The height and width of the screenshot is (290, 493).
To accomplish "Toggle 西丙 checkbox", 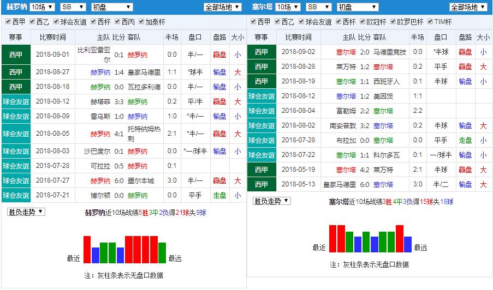I will pyautogui.click(x=117, y=22).
